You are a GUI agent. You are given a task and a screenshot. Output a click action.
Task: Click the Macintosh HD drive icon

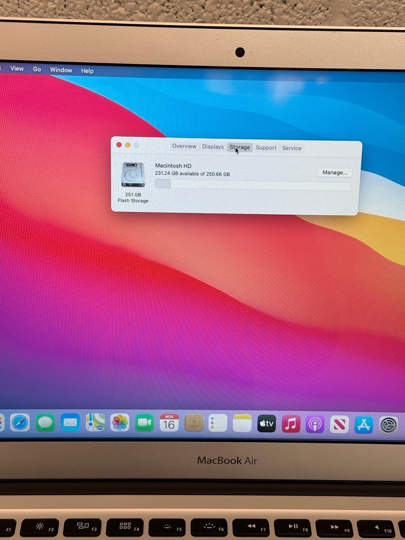click(133, 174)
